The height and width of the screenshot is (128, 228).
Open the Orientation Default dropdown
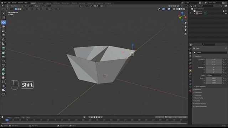28,6
